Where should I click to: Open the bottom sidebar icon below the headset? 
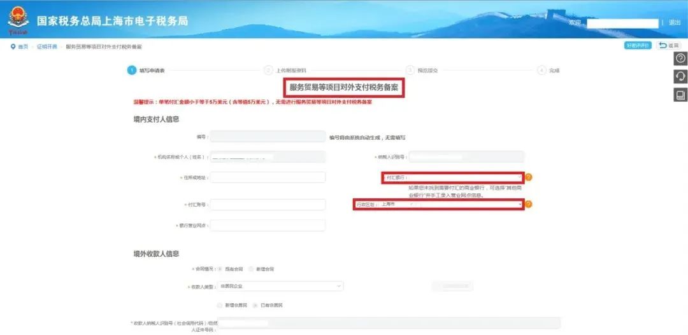click(680, 95)
